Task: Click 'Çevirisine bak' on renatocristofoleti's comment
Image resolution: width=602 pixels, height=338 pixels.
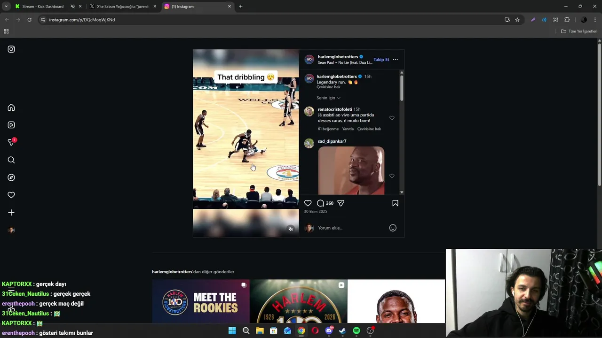Action: tap(369, 129)
